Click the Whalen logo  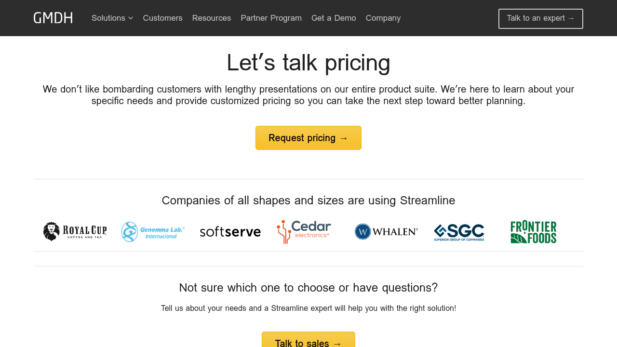coord(386,232)
